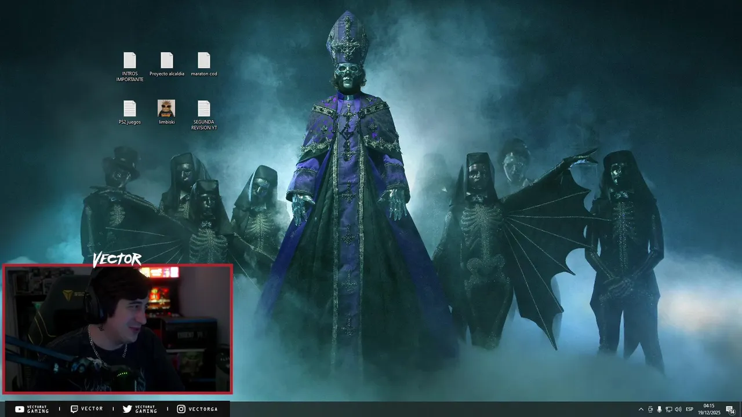Open the volume speaker tray icon
Viewport: 742px width, 417px height.
[678, 409]
